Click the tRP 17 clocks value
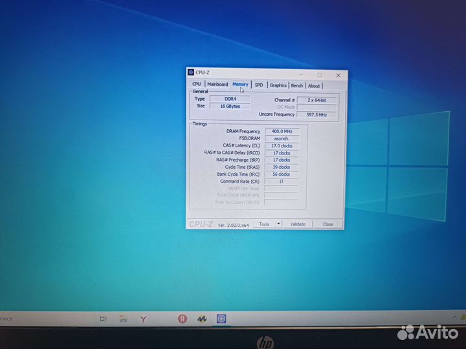 tap(282, 160)
